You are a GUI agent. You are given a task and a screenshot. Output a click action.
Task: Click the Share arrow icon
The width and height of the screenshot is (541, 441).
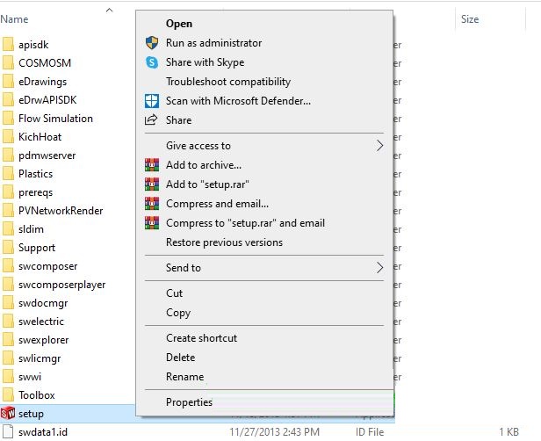click(151, 119)
